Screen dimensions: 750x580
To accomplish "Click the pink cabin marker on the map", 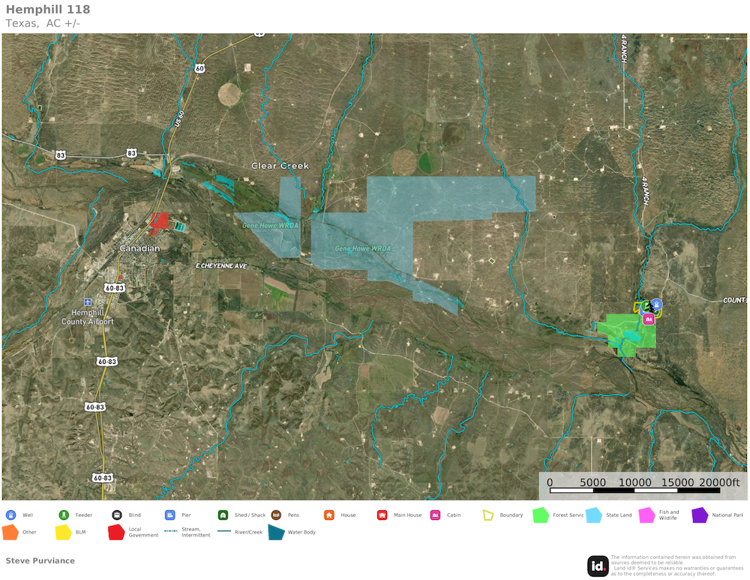I will (x=649, y=319).
